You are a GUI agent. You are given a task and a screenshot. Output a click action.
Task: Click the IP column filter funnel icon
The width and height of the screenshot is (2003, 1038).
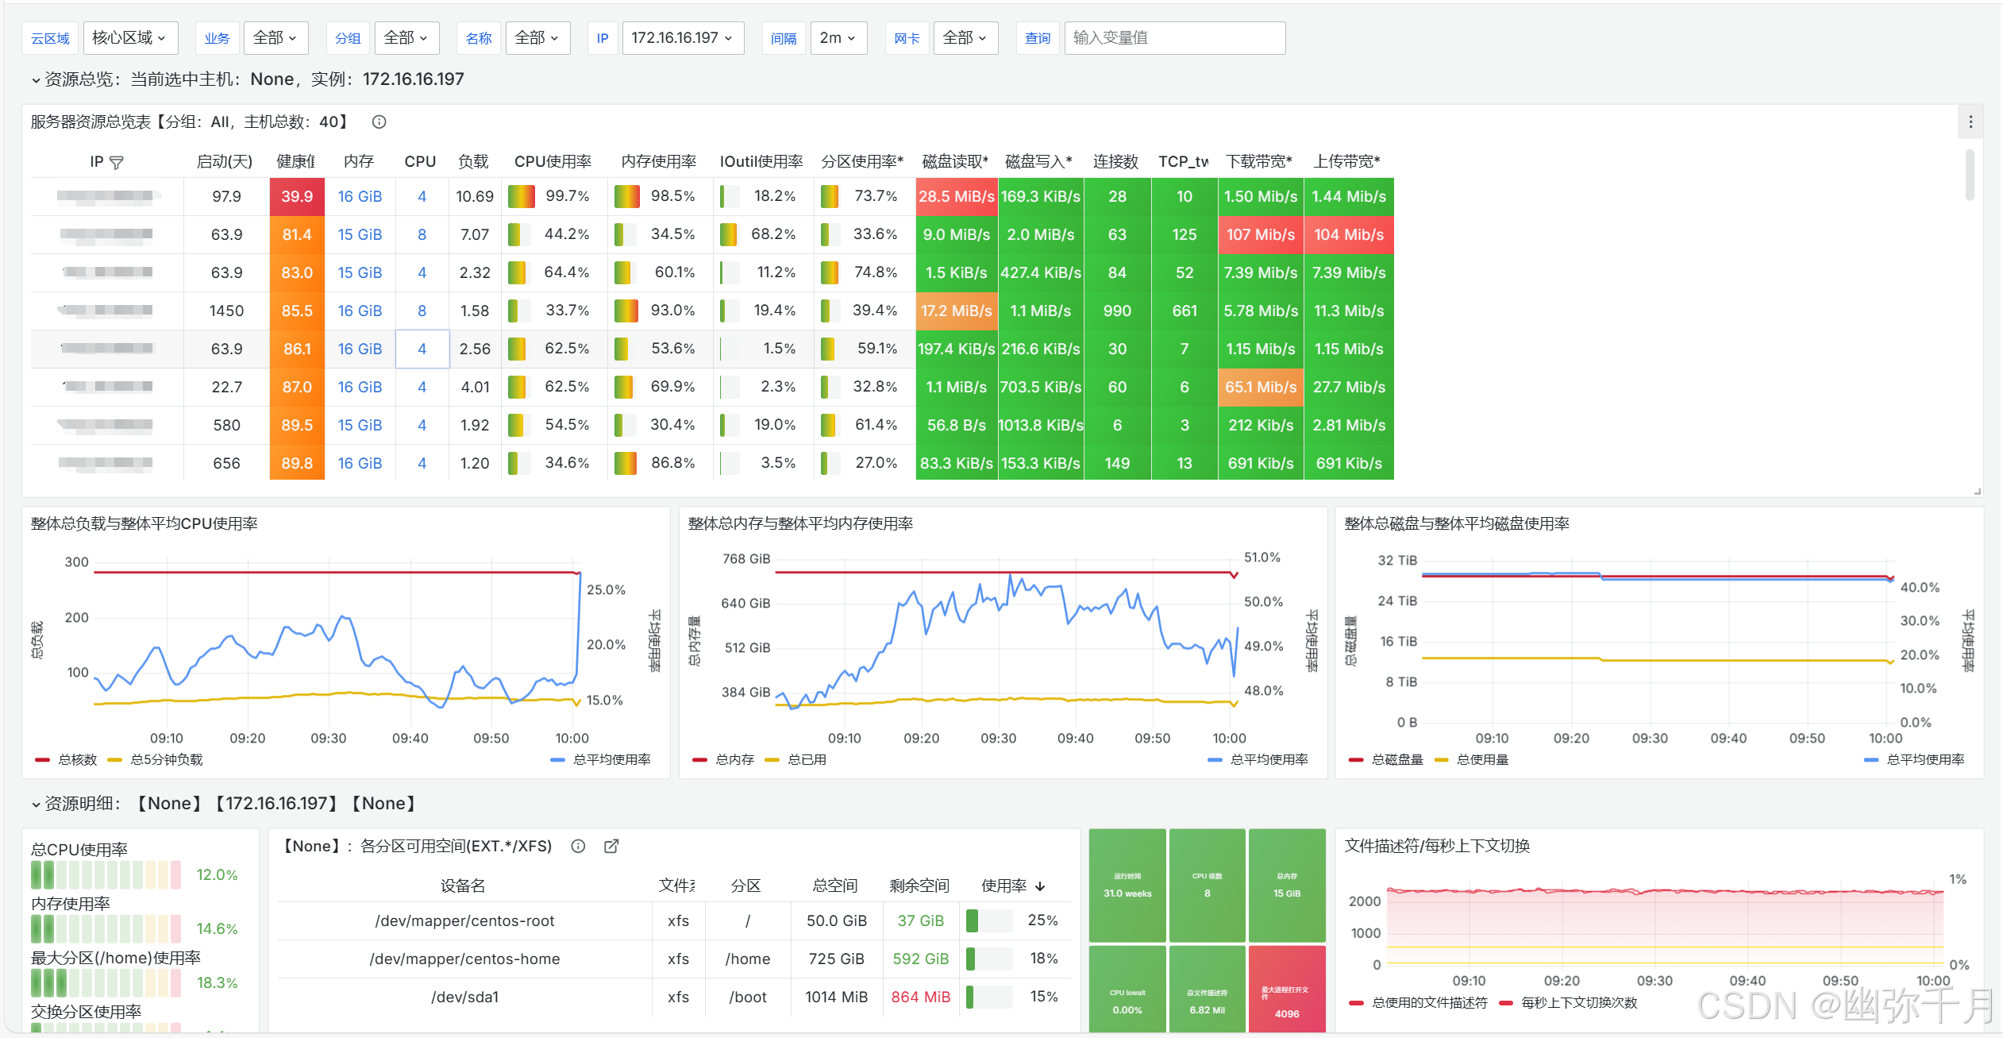pos(117,162)
